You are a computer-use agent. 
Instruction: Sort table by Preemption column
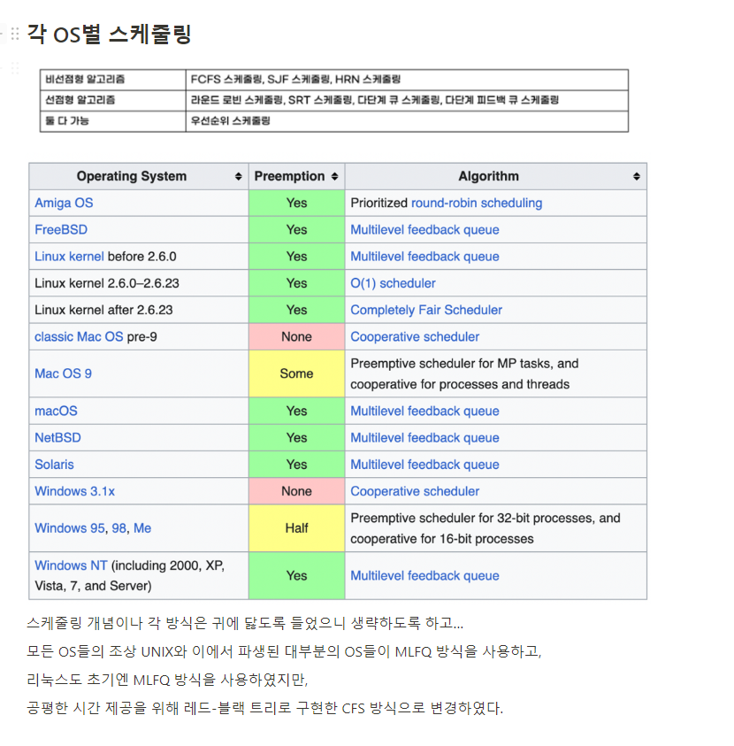[334, 176]
